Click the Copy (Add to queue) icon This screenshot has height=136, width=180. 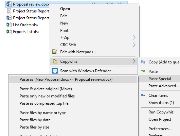click(143, 62)
